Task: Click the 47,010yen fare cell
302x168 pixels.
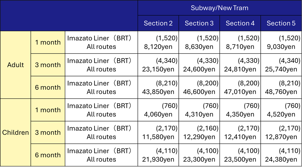Action: [240, 87]
